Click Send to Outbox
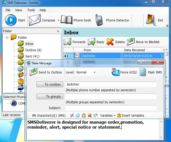The image size is (171, 142). [46, 72]
